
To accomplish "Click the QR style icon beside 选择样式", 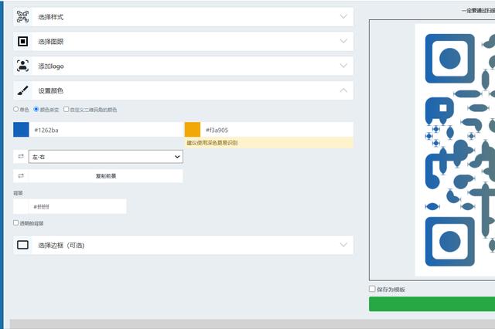I will pos(22,17).
